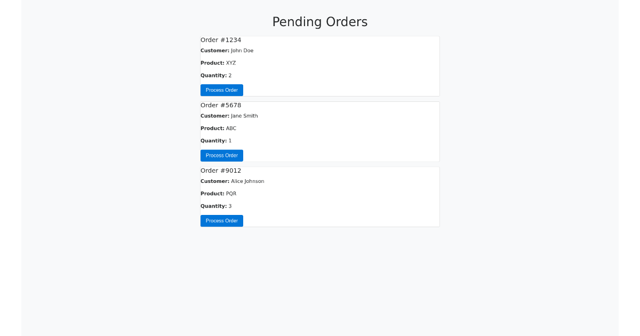Select the Order #5678 title text
The height and width of the screenshot is (336, 640).
(221, 105)
